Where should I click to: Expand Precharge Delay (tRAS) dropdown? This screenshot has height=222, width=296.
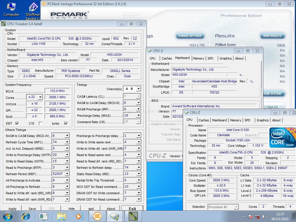[138, 115]
